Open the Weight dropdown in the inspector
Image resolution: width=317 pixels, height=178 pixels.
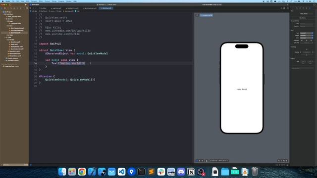(307, 36)
